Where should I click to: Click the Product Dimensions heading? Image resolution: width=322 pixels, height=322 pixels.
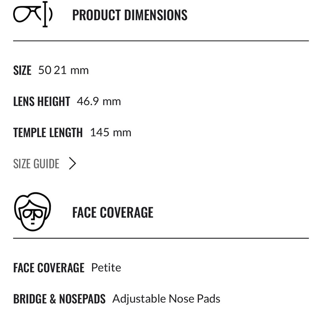click(x=129, y=15)
